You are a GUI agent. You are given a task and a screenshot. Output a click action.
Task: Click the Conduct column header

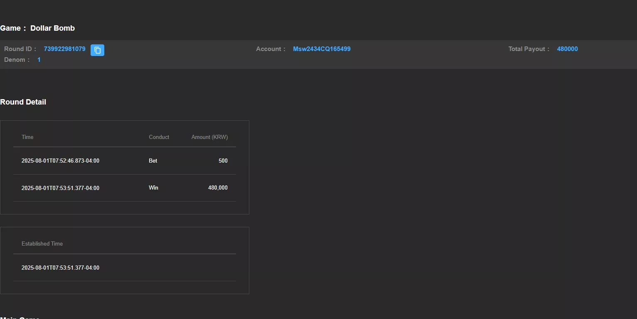coord(159,137)
